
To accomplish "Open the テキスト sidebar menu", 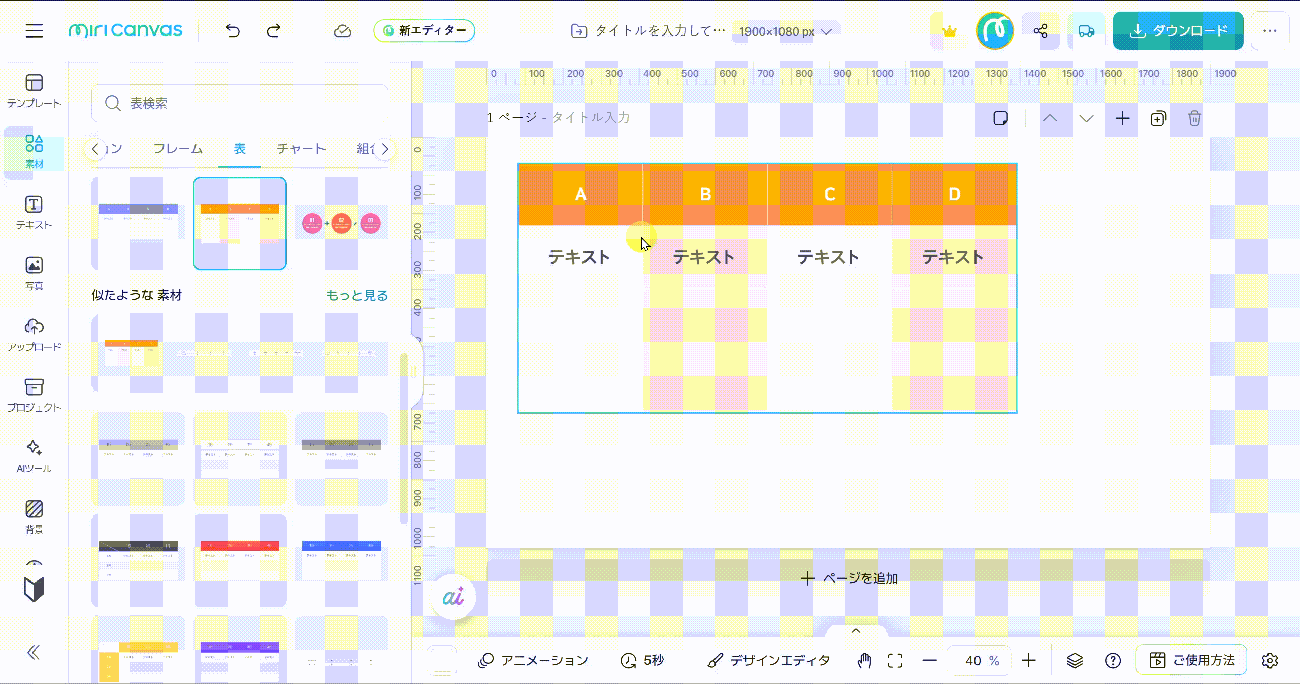I will (34, 213).
